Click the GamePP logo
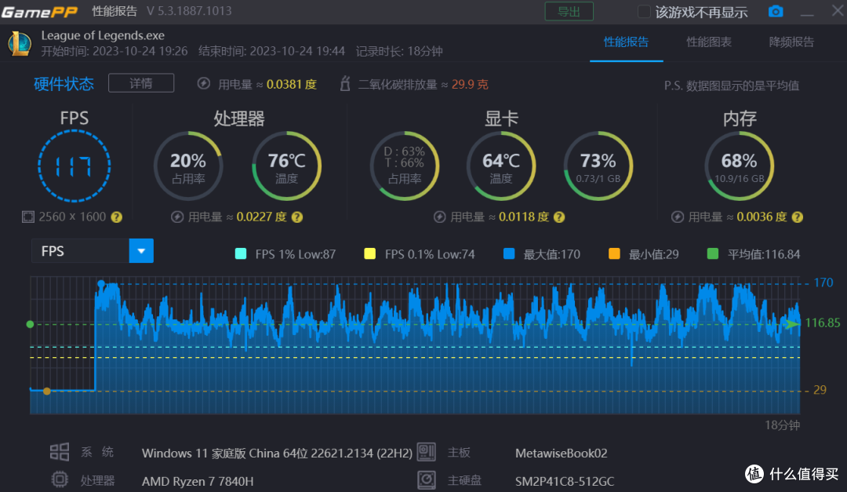The width and height of the screenshot is (847, 492). (x=39, y=11)
